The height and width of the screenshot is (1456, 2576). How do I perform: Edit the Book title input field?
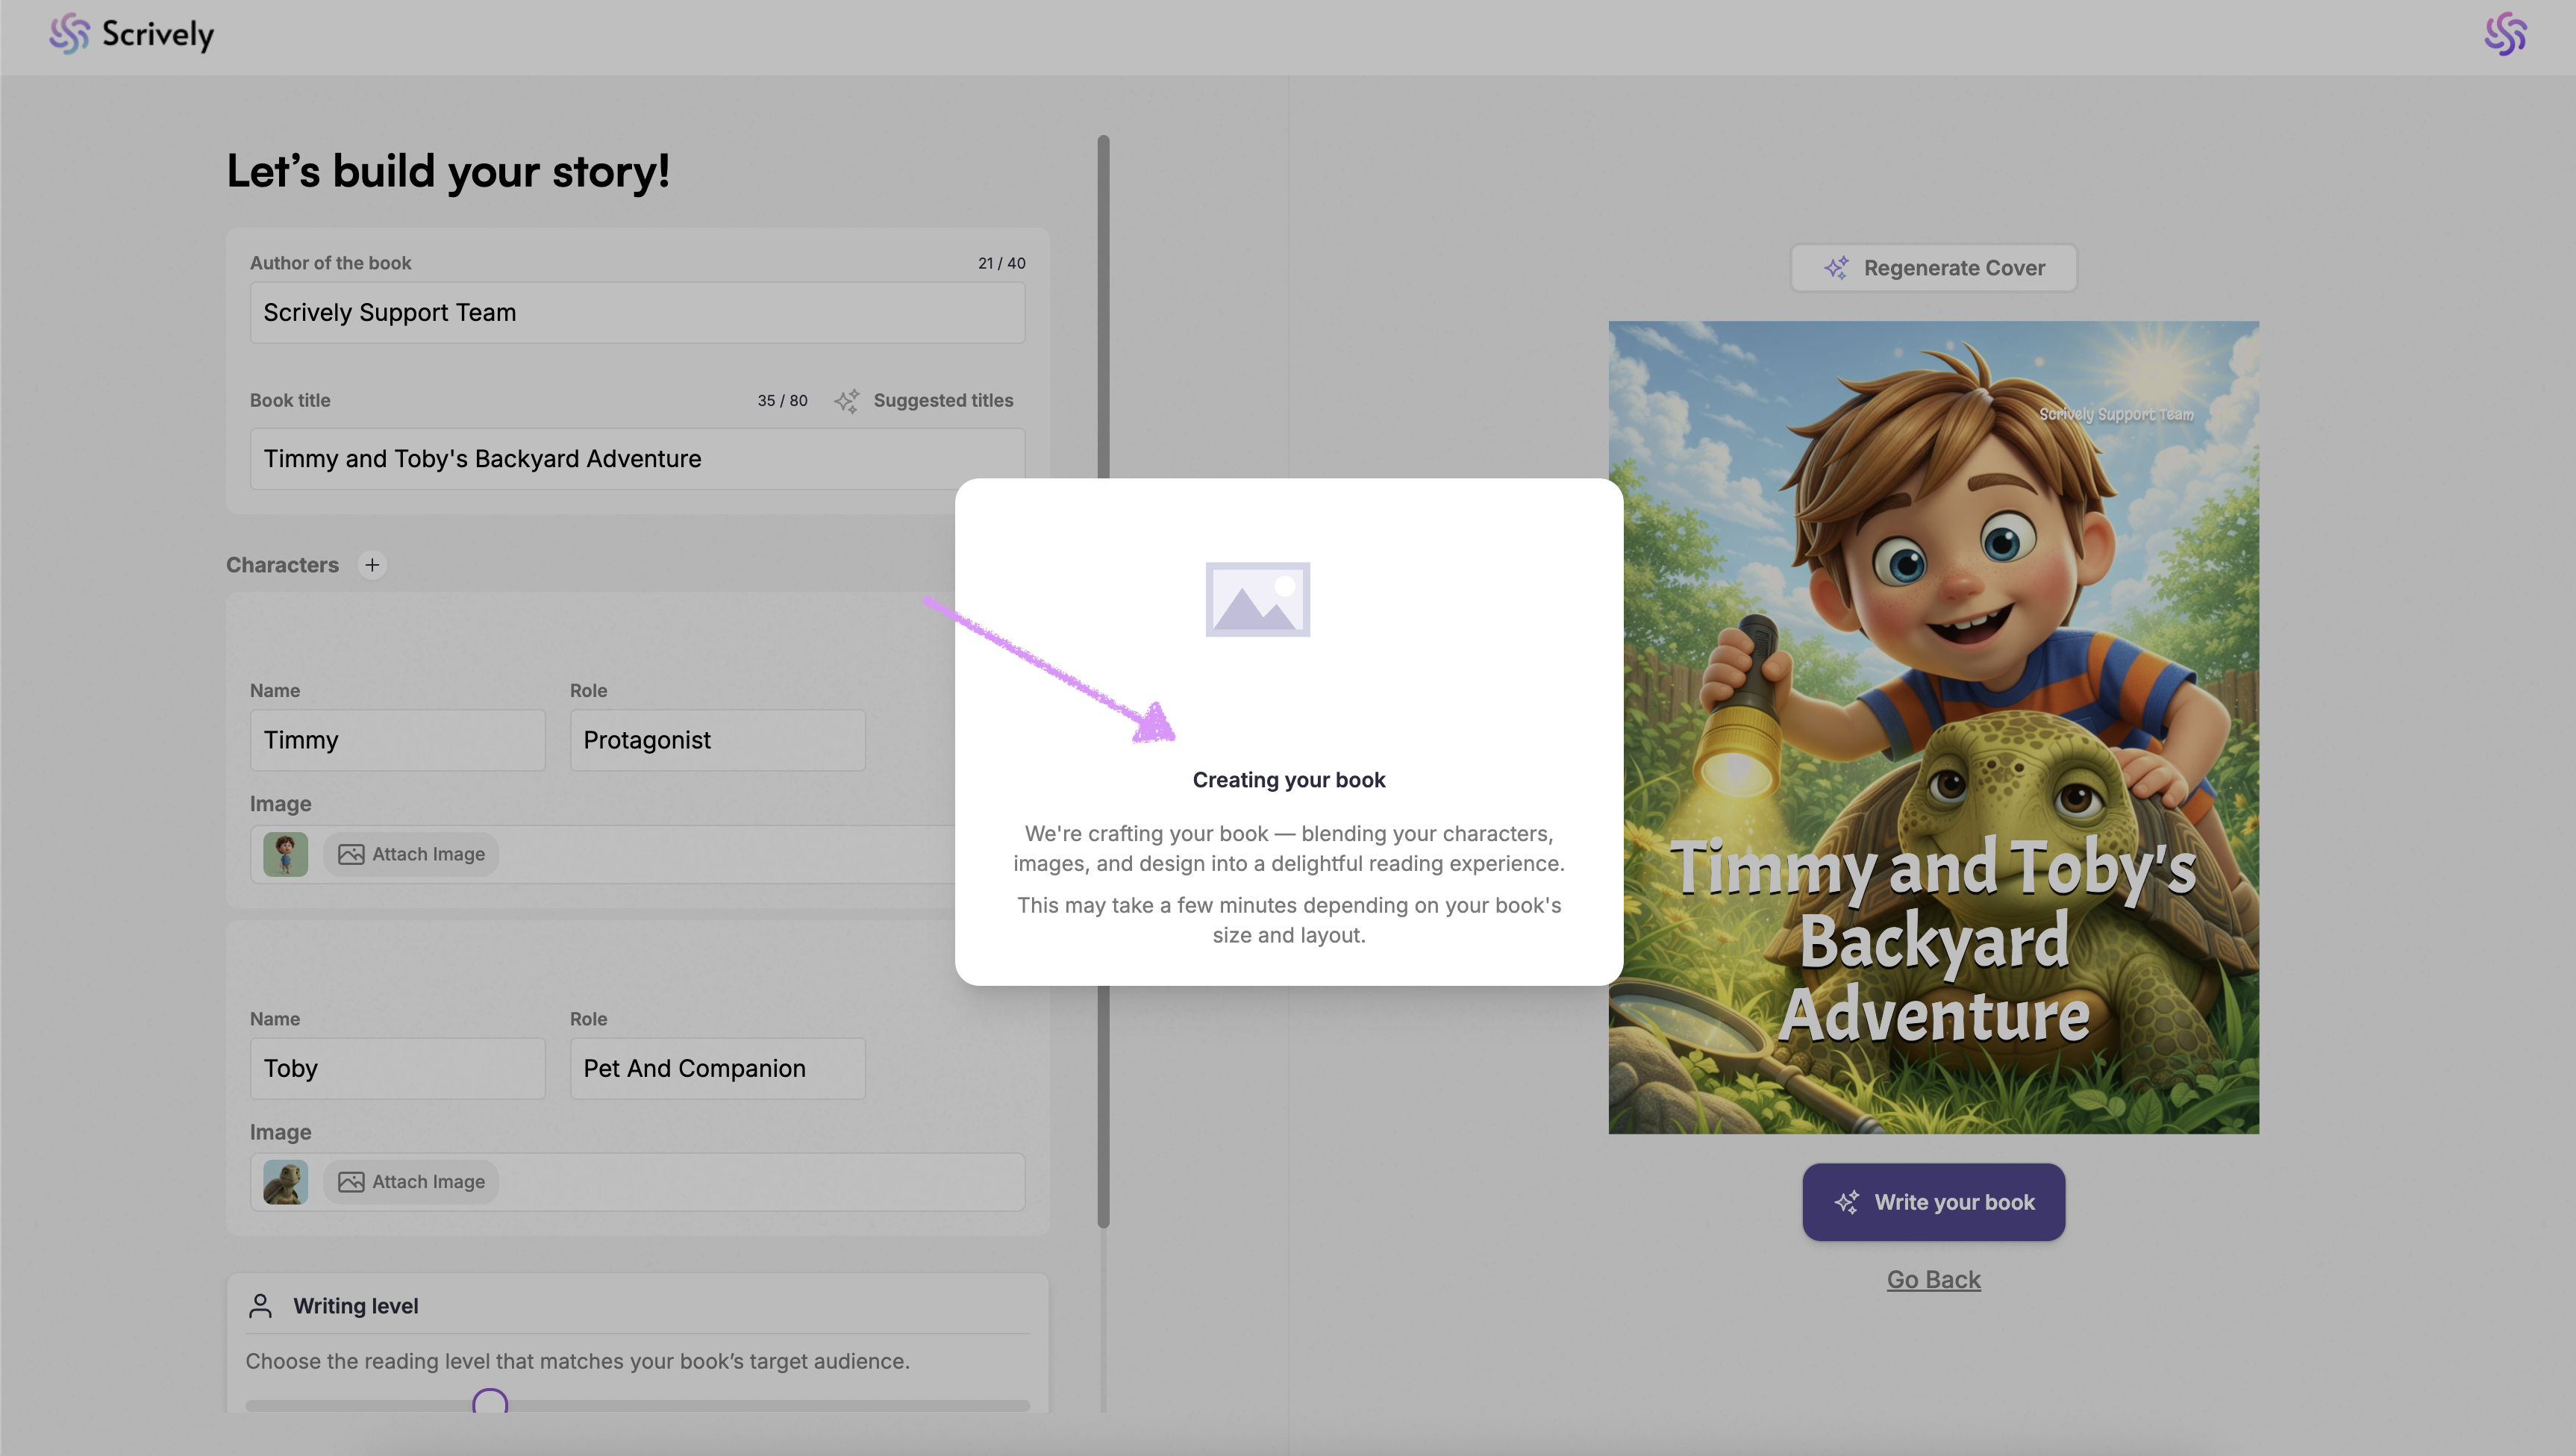tap(637, 459)
